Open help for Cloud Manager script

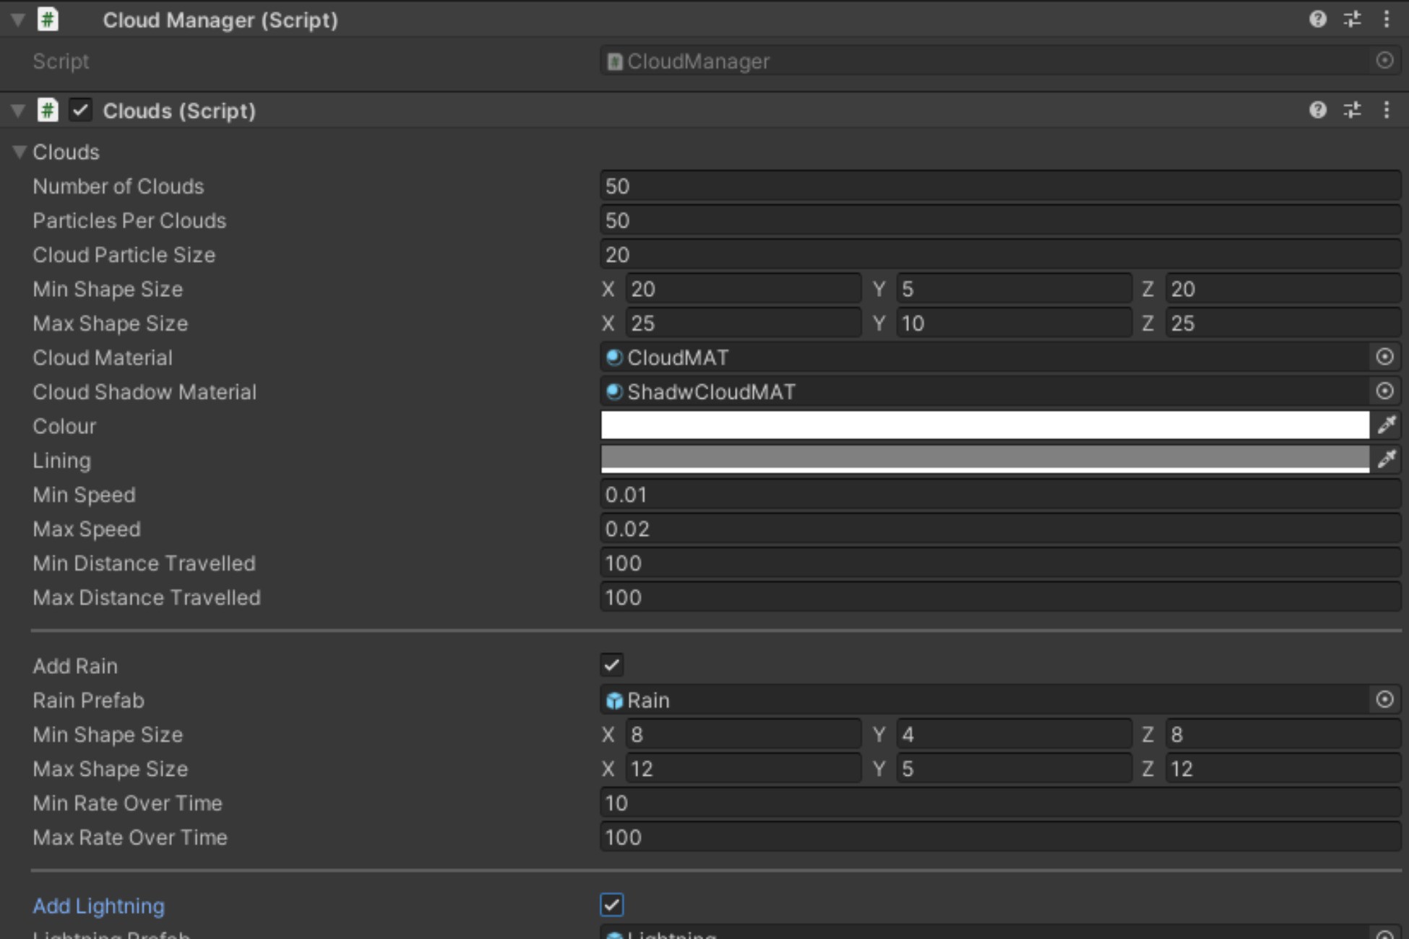pyautogui.click(x=1317, y=20)
